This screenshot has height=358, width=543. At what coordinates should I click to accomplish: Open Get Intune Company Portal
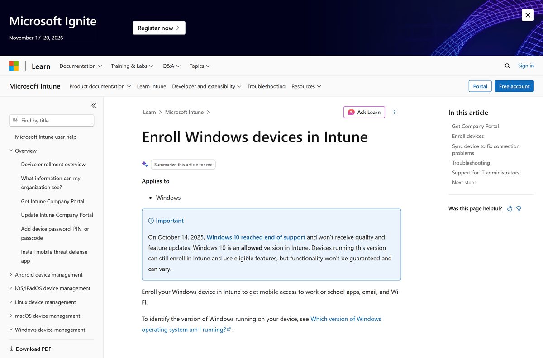coord(52,201)
